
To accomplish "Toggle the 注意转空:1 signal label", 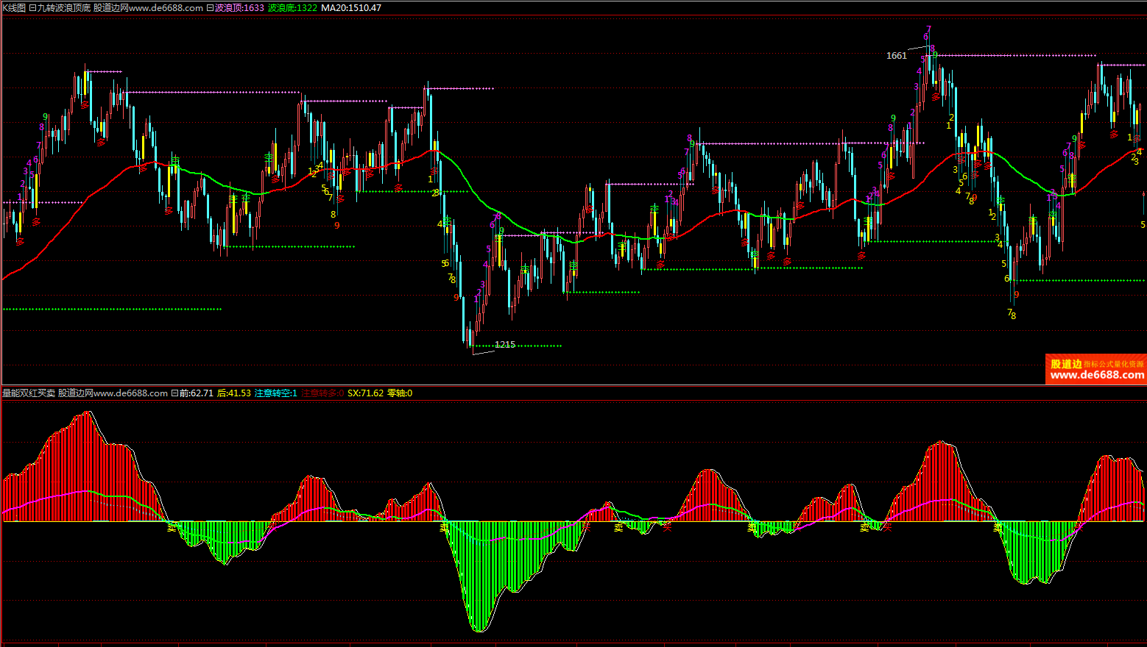I will (276, 393).
